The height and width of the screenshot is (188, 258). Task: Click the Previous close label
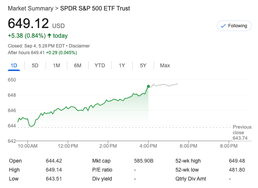click(242, 130)
